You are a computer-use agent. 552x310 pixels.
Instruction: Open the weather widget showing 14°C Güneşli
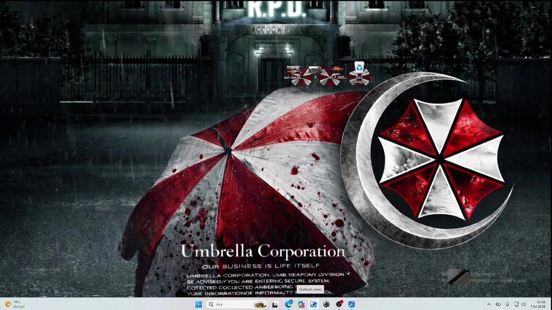click(x=15, y=304)
